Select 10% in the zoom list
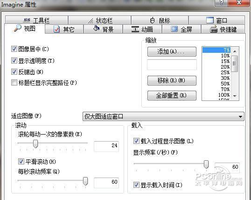 [216, 56]
